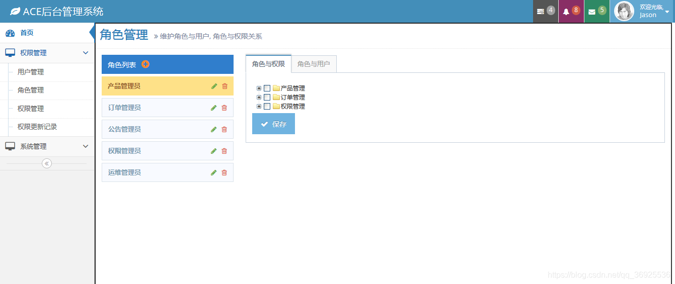The width and height of the screenshot is (675, 284).
Task: Click the ACE后台管理系统 header title
Action: (x=63, y=11)
